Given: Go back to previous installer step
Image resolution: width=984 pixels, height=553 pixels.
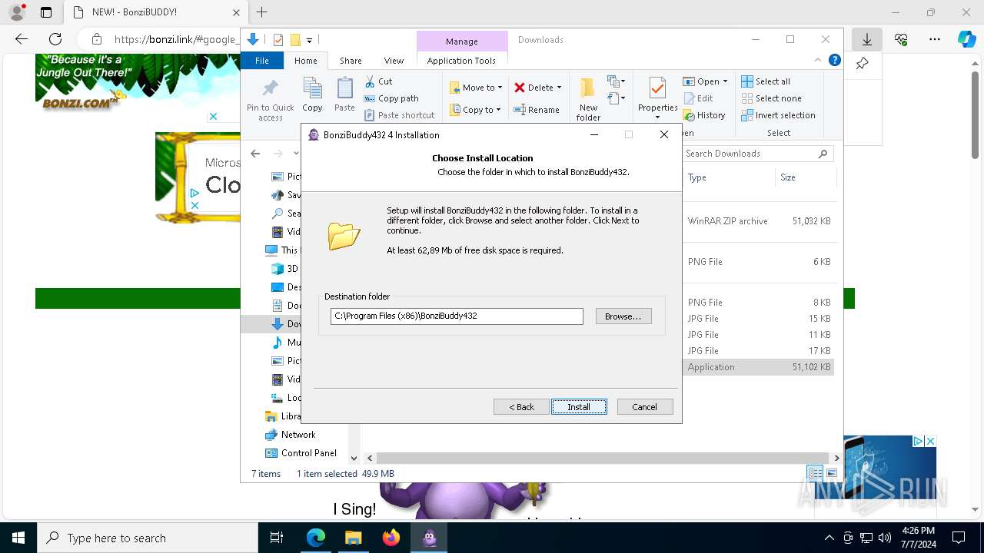Looking at the screenshot, I should tap(521, 407).
